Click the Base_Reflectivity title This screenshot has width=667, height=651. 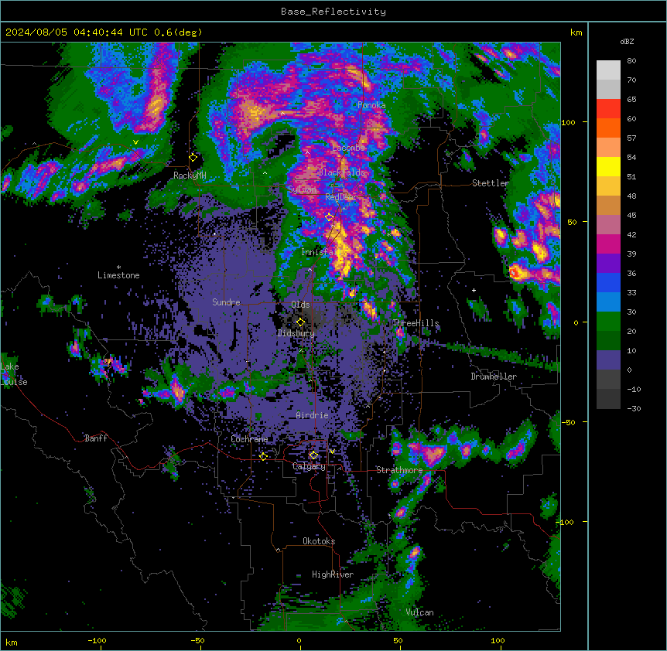click(x=333, y=12)
